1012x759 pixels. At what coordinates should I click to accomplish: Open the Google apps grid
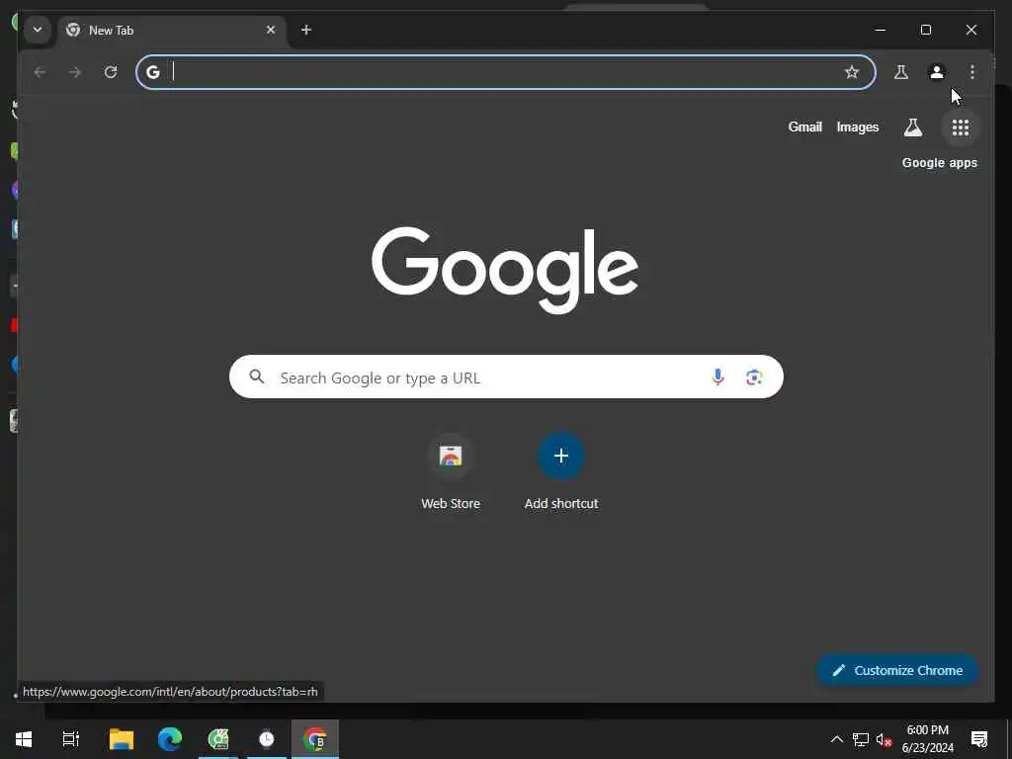click(x=961, y=127)
